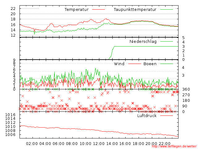The height and width of the screenshot is (149, 198).
Task: Click the 1006 pressure axis value
Action: (10, 134)
